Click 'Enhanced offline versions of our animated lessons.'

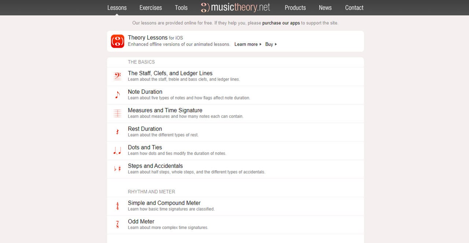click(179, 44)
